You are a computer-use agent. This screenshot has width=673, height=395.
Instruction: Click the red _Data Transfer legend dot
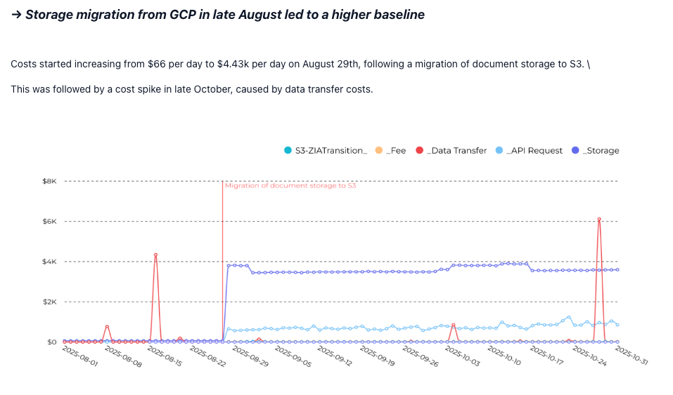point(419,150)
